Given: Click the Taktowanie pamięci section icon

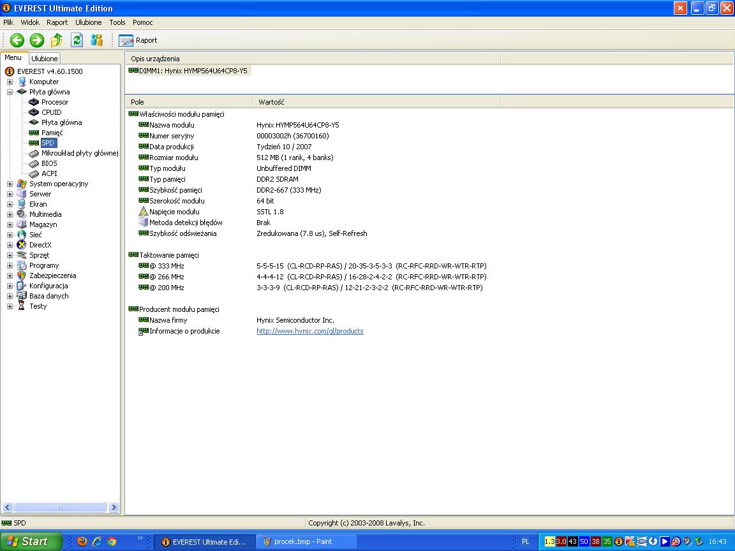Looking at the screenshot, I should pyautogui.click(x=133, y=255).
